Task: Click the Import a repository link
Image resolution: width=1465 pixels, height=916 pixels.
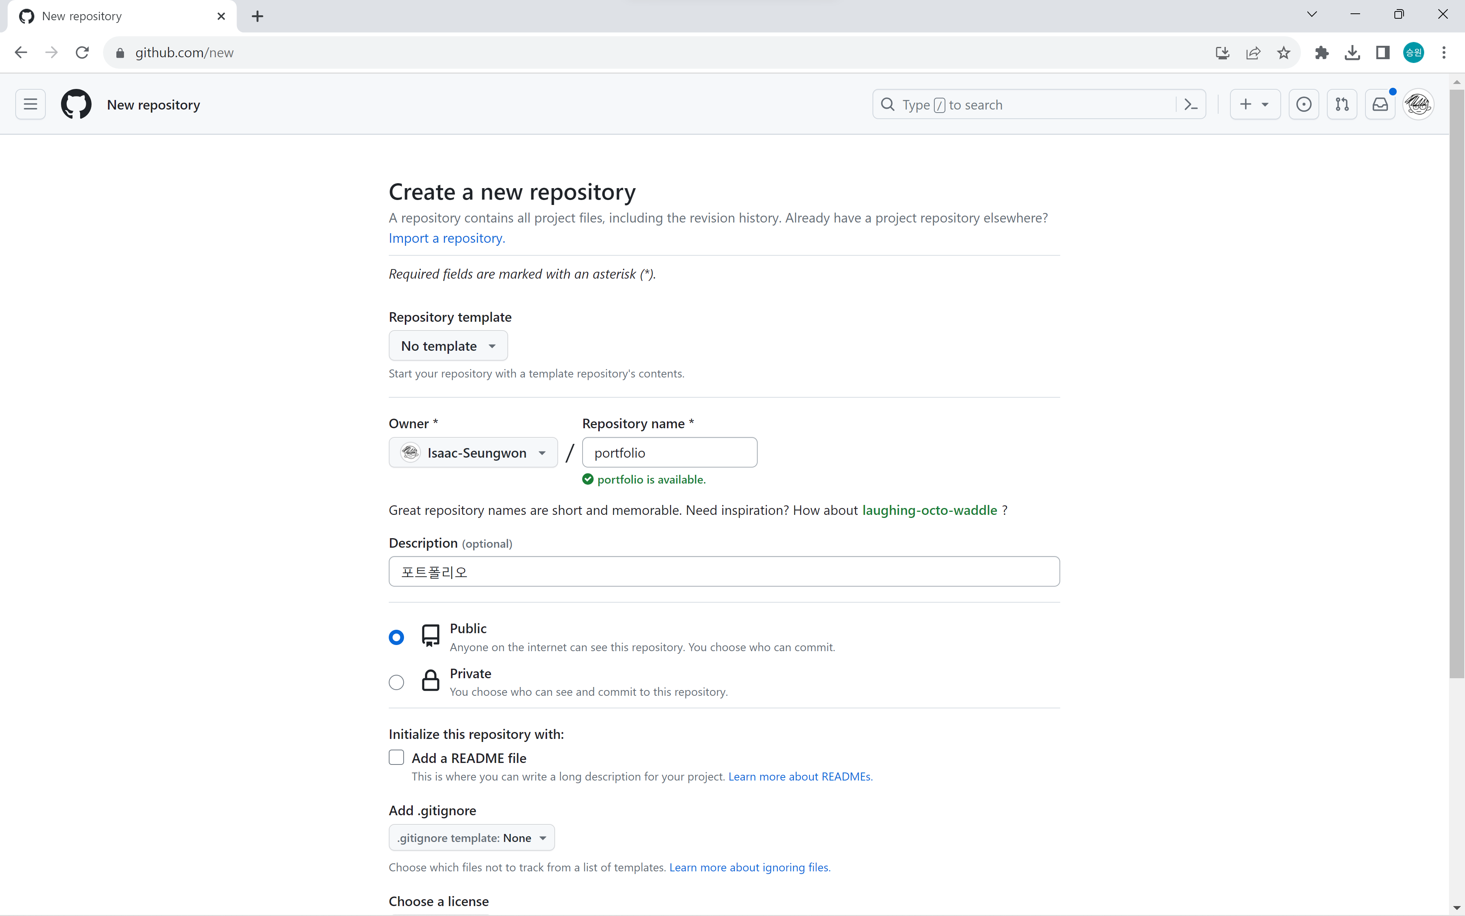Action: pos(446,238)
